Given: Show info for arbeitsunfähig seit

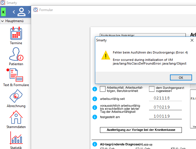Looking at the screenshot, I should (x=95, y=99).
